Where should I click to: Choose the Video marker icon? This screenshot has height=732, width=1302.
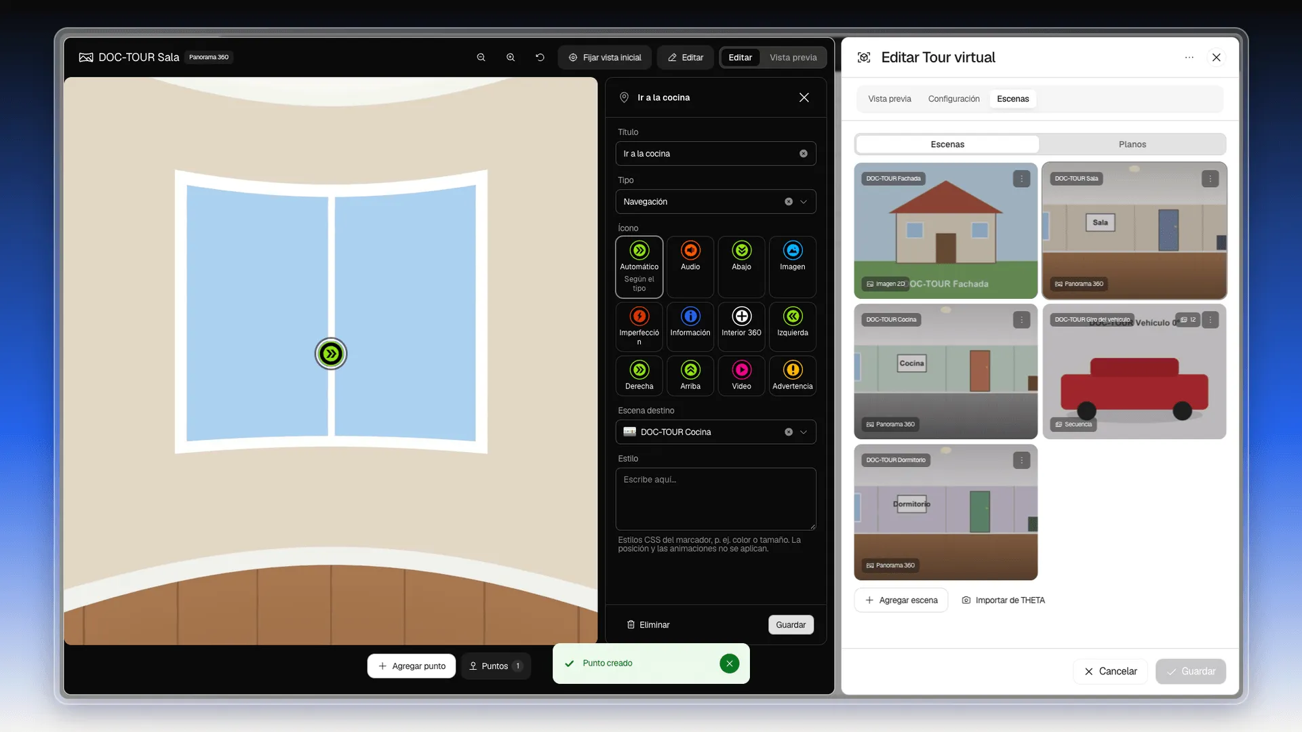coord(741,376)
